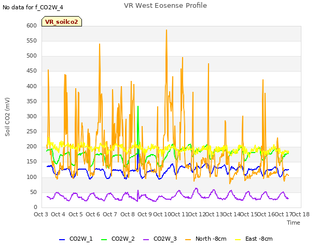
Task: Click the Soil CO2 (mV) axis label
Action: coord(7,117)
